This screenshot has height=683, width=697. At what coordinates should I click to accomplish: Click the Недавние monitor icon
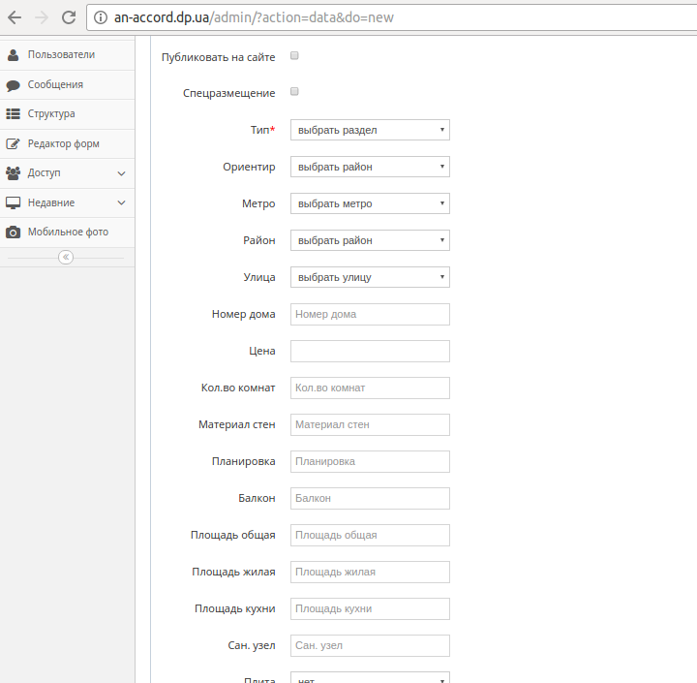click(x=13, y=203)
